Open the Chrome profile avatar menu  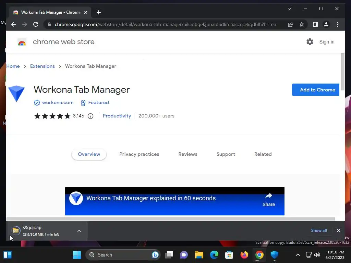[326, 24]
